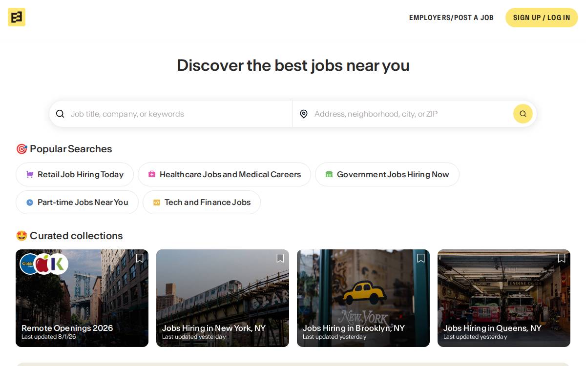Select Healthcare Jobs and Medical Careers search
The height and width of the screenshot is (366, 586).
click(224, 174)
